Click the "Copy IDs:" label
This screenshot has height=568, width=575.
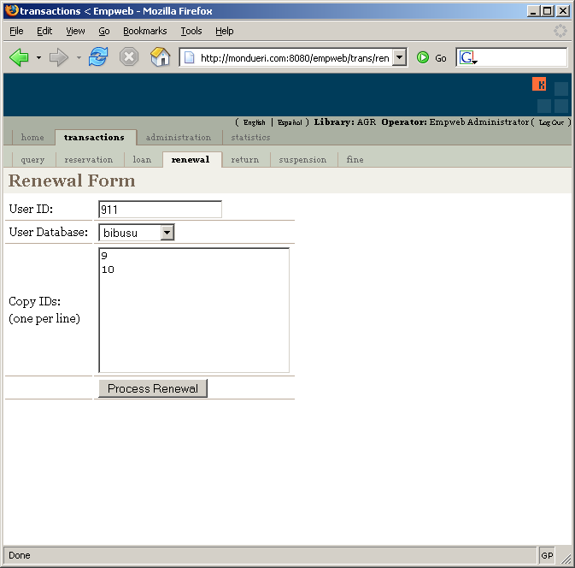click(34, 301)
